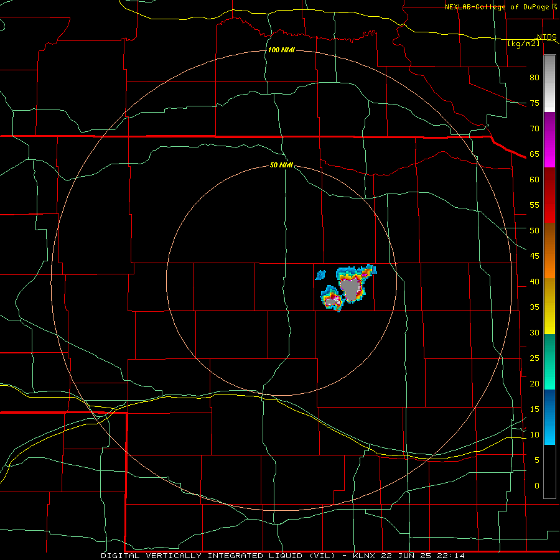Click the 30 value on the VIL scale
Screen dimensions: 560x560
534,332
